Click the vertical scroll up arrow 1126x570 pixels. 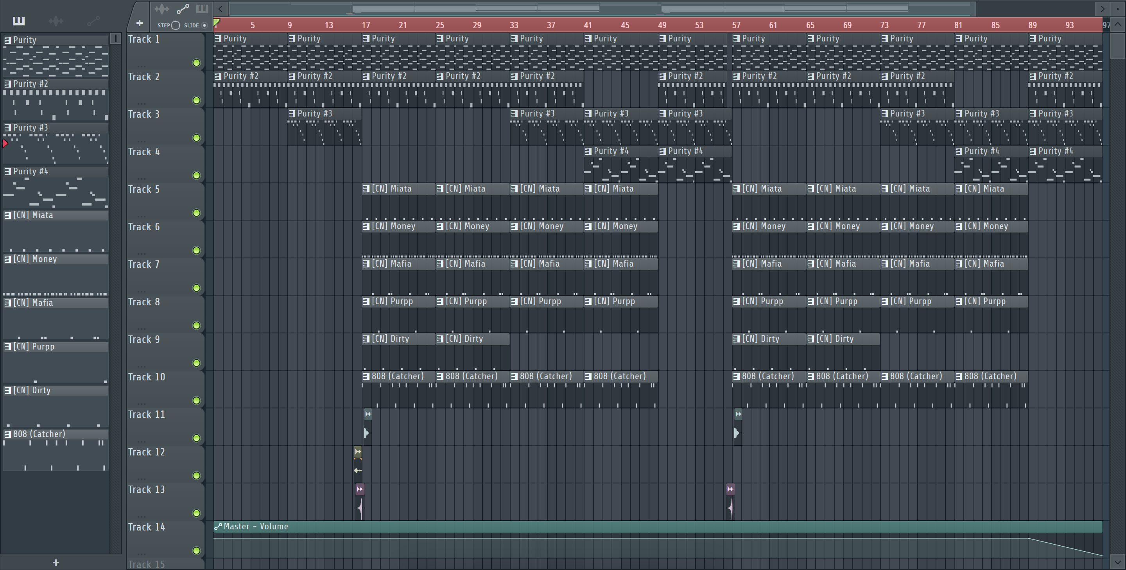pos(1118,25)
